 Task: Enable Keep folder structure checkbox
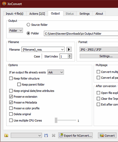coord(11,78)
